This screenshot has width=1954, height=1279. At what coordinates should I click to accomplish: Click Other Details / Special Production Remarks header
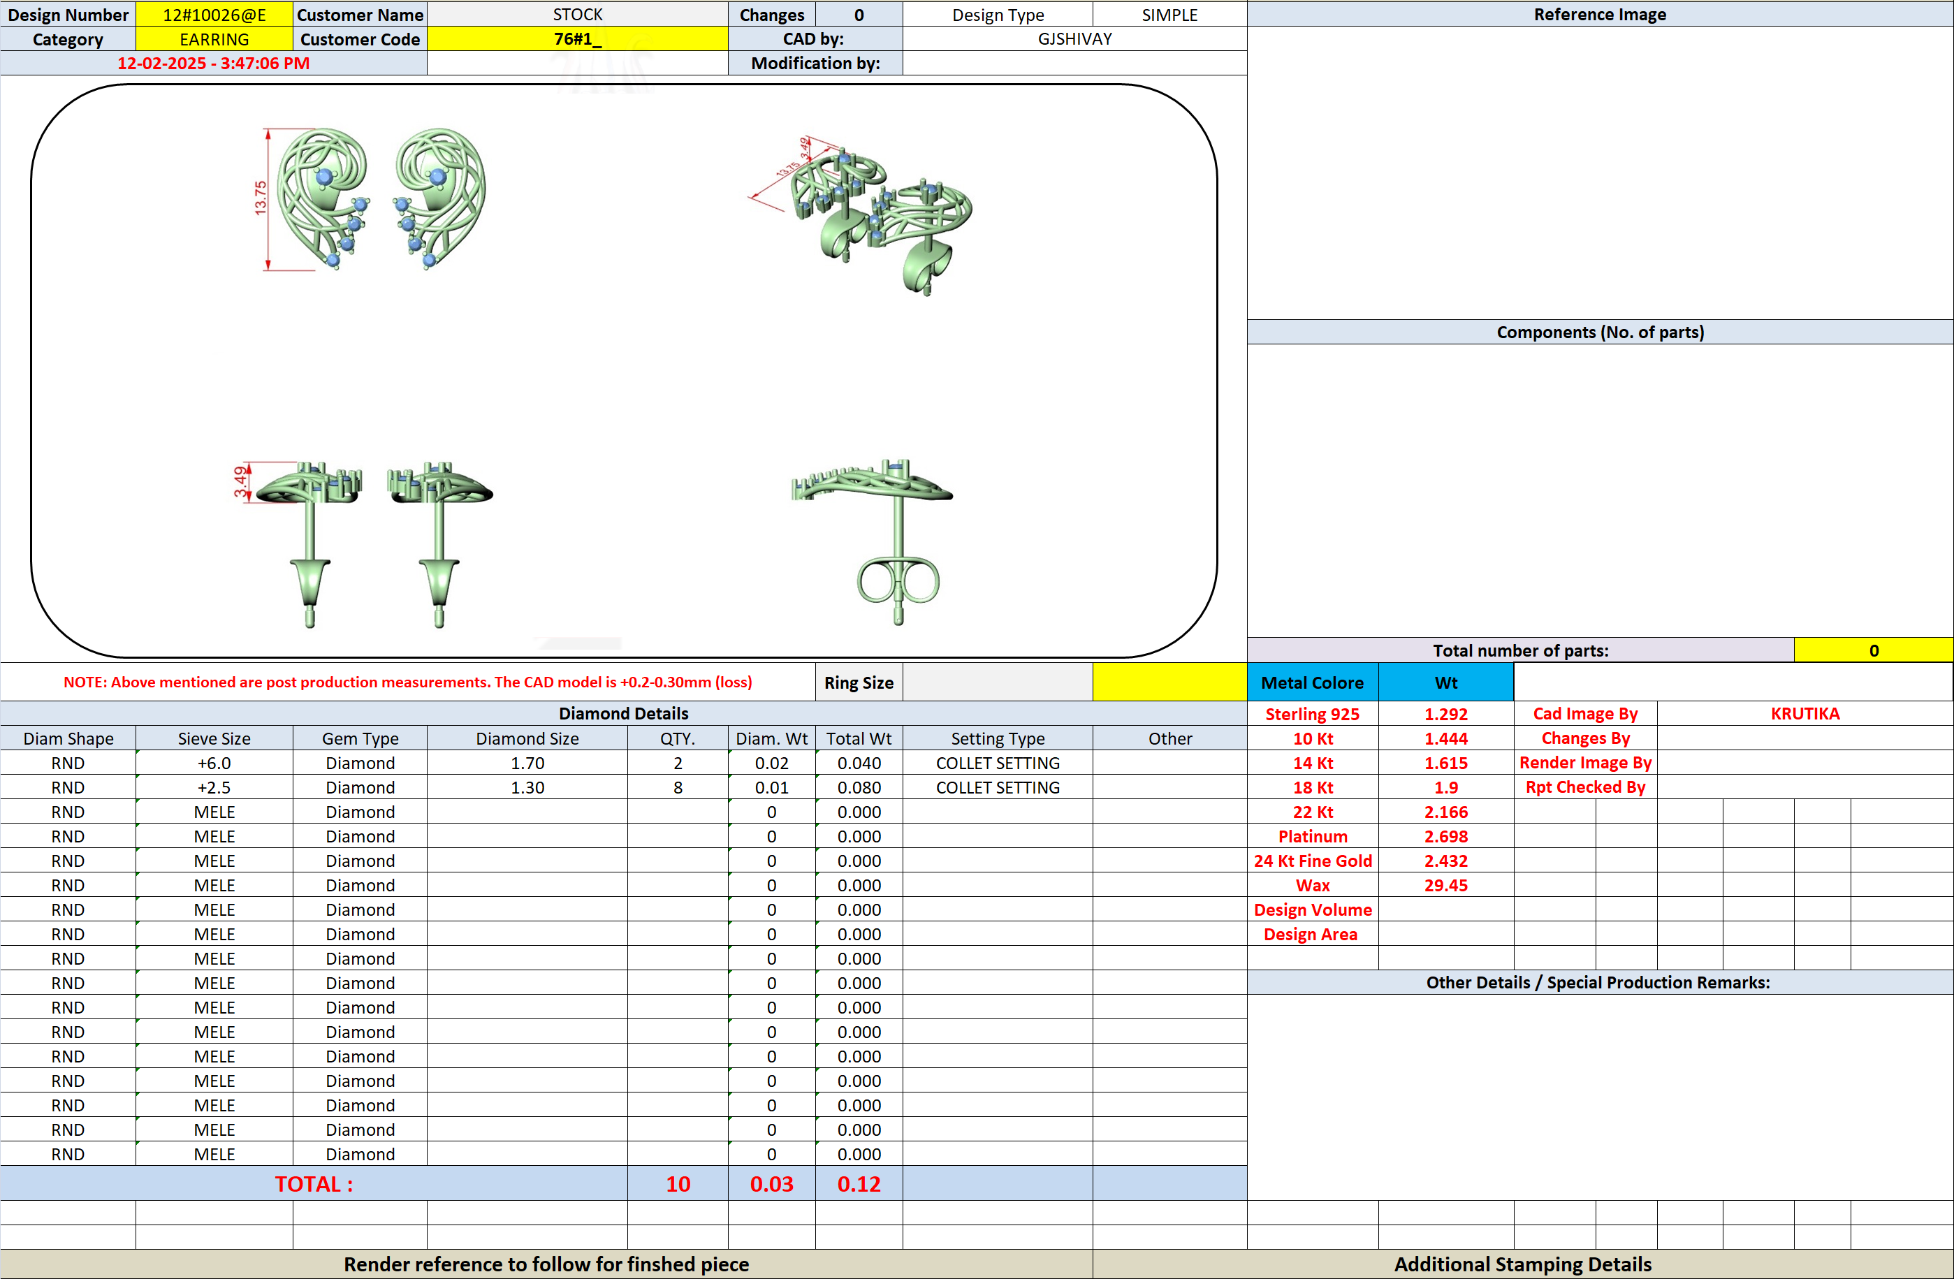pos(1599,982)
